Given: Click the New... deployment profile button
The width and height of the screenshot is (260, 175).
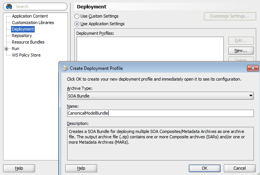Looking at the screenshot, I should (x=241, y=50).
